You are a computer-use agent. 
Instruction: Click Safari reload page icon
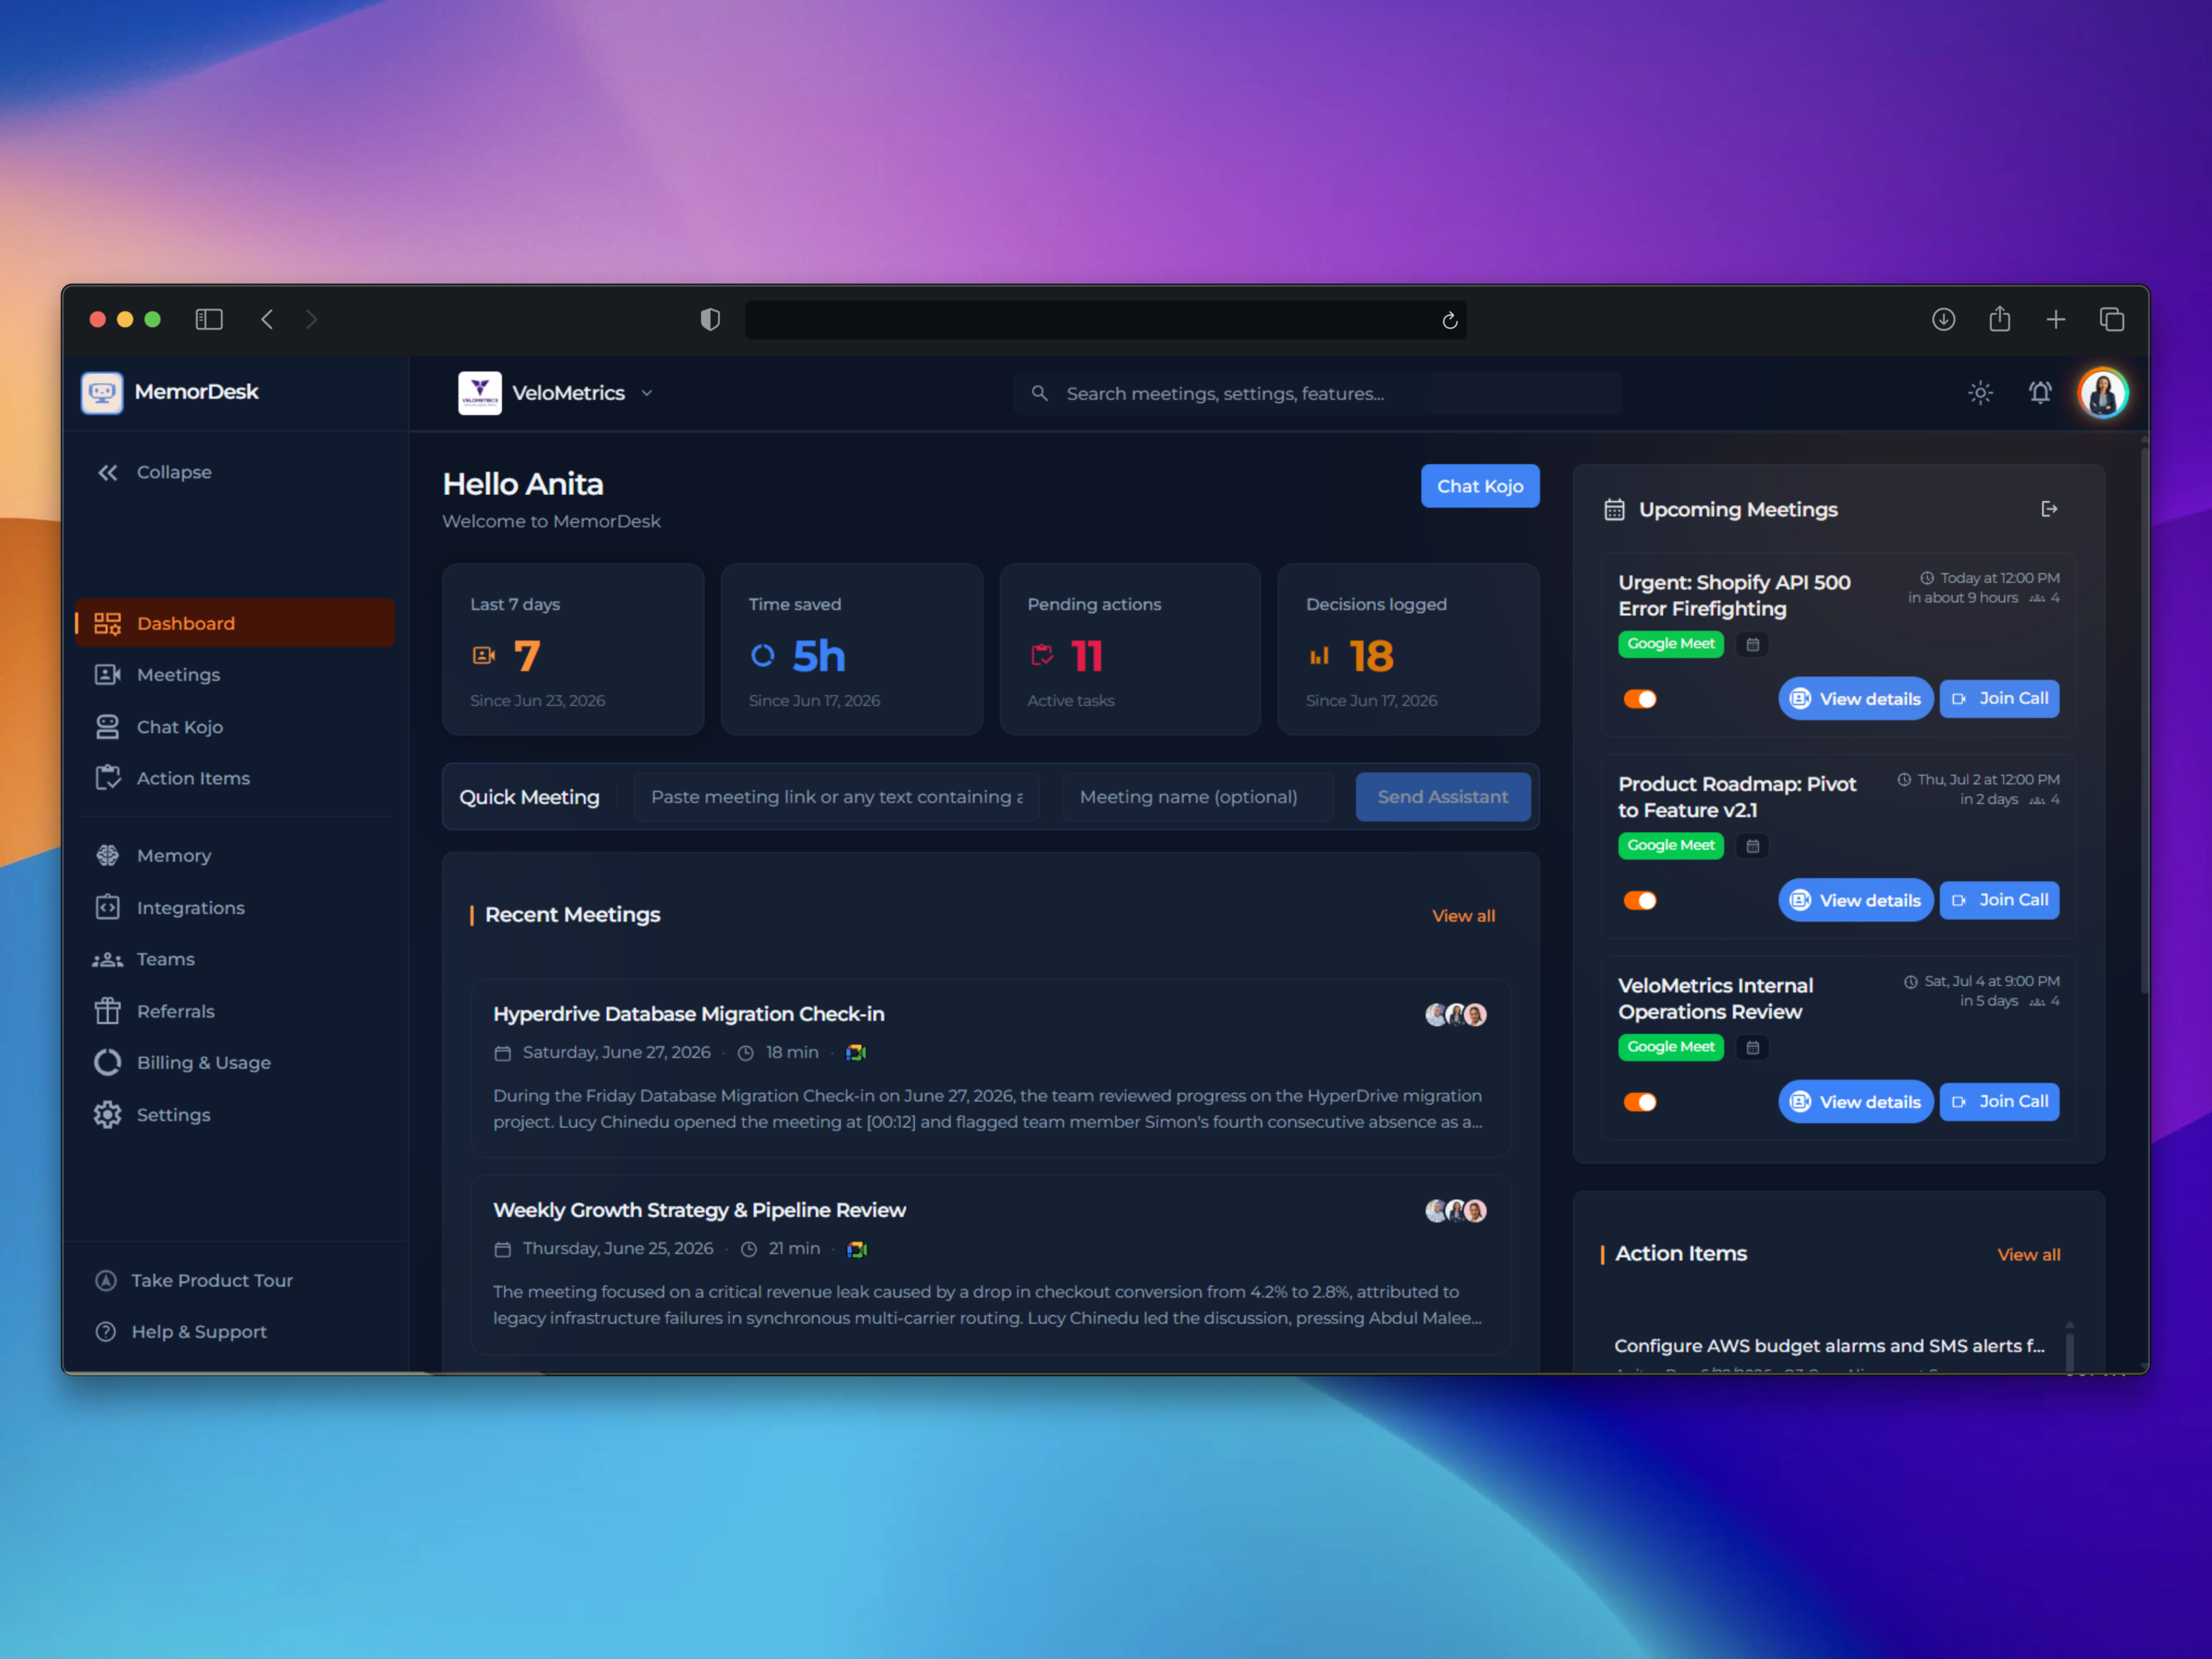click(x=1449, y=320)
